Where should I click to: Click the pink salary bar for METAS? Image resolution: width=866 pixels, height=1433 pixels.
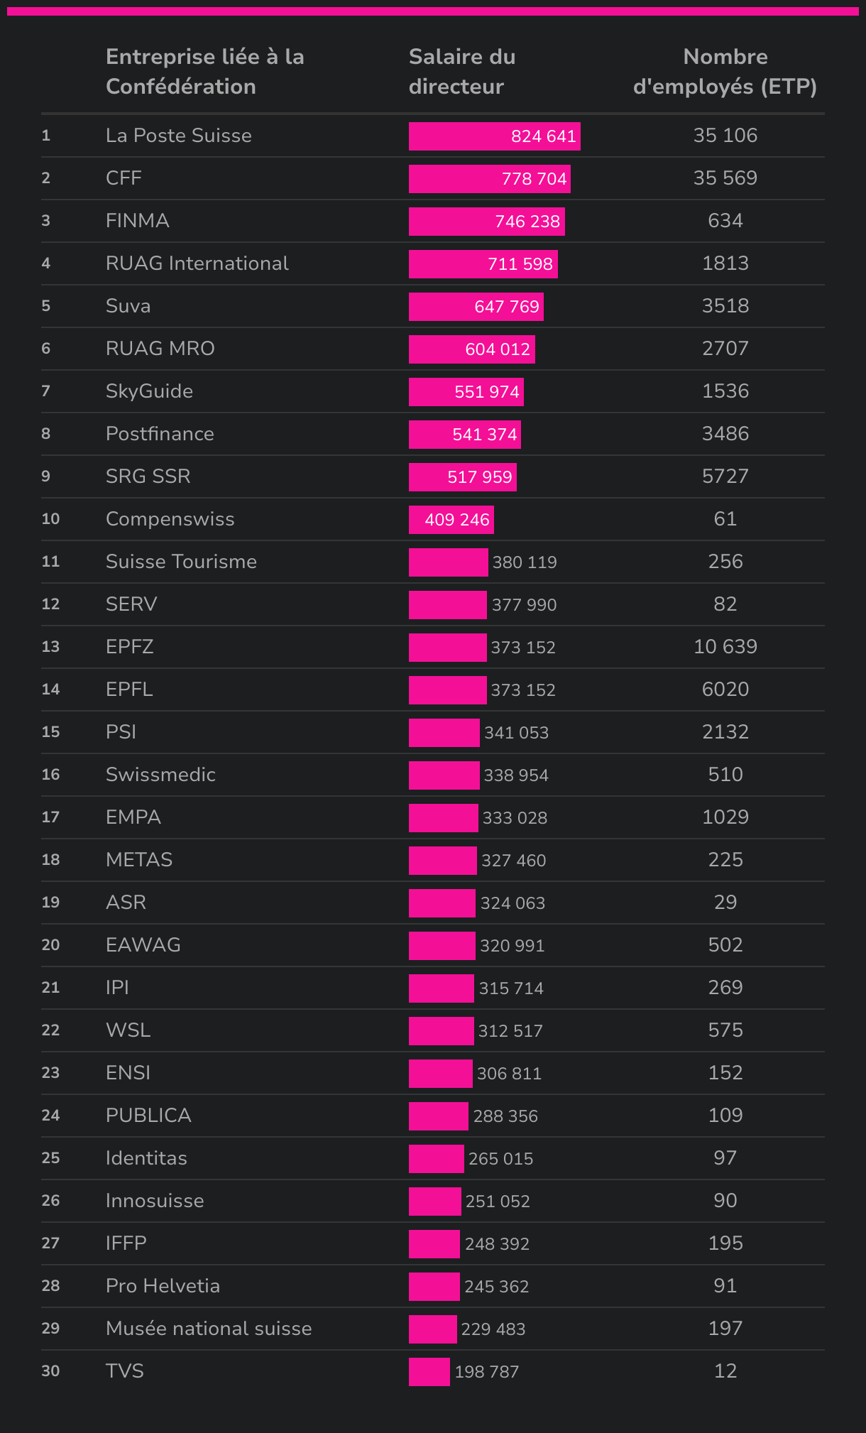[442, 861]
